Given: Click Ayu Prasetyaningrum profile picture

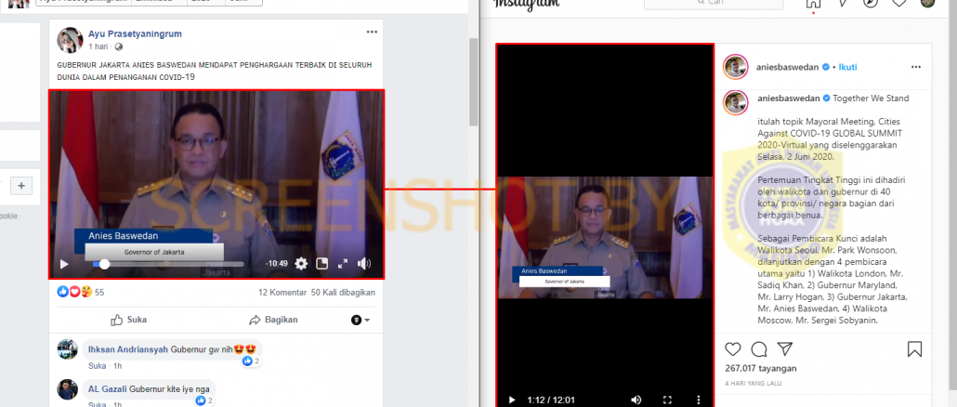Looking at the screenshot, I should [70, 40].
